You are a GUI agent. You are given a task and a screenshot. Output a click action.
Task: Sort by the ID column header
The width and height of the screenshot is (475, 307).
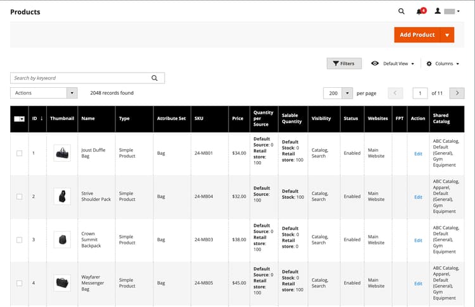tap(37, 119)
